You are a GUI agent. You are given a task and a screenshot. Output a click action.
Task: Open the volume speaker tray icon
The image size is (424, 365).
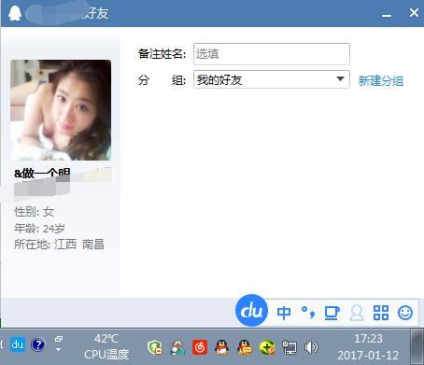(311, 347)
